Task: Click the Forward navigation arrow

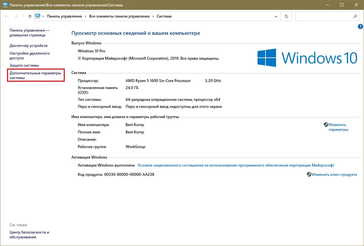Action: point(16,16)
